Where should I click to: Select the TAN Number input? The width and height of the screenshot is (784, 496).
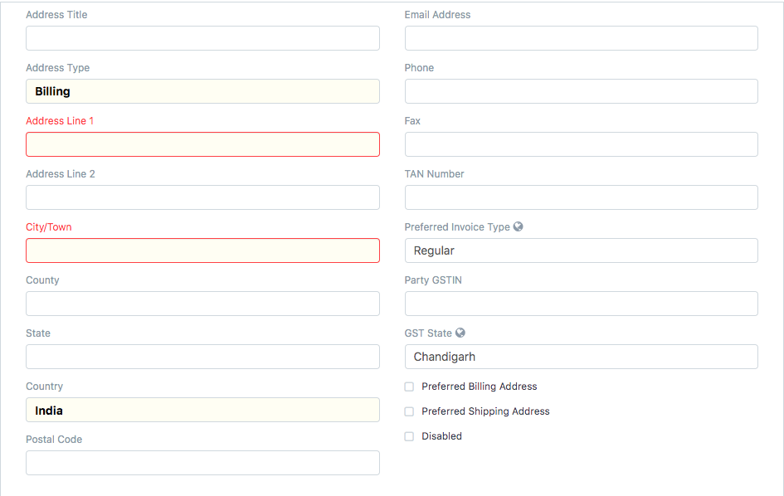(581, 197)
